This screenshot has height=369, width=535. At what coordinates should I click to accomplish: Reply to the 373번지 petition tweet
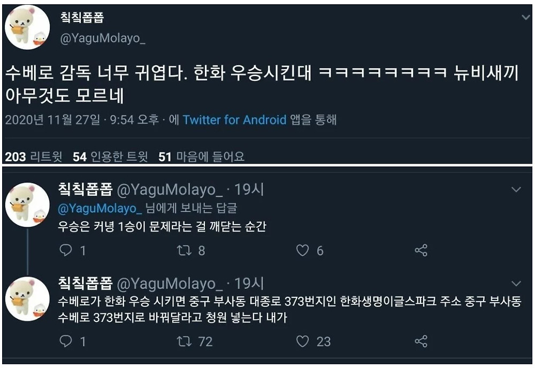[65, 341]
